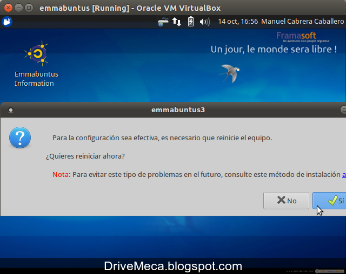Image resolution: width=346 pixels, height=274 pixels.
Task: Click the '¿Quieres reiniciar ahora?' text
Action: (85, 156)
